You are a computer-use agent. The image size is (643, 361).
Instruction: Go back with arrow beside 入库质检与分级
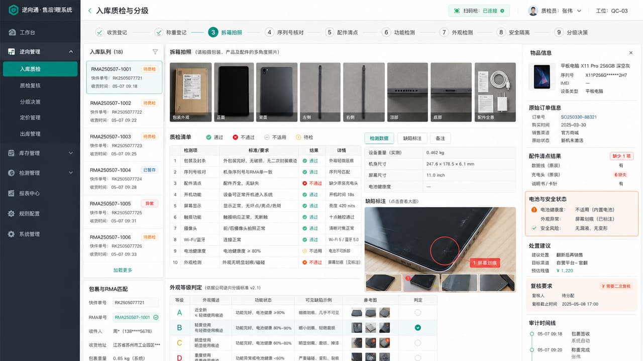(89, 11)
